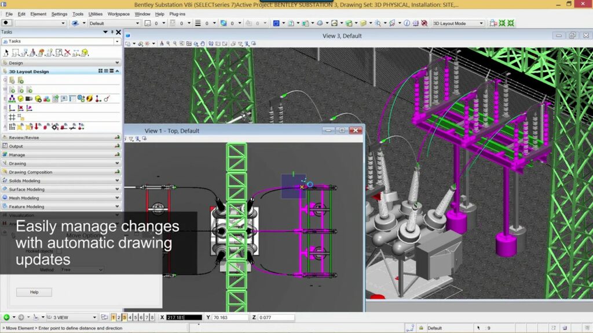Click the first green X icon beside 3D Layout Mode
The width and height of the screenshot is (593, 333).
[502, 23]
